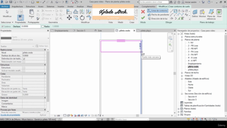Click Mostrar work plane icon
This screenshot has width=227, height=128.
click(x=202, y=14)
